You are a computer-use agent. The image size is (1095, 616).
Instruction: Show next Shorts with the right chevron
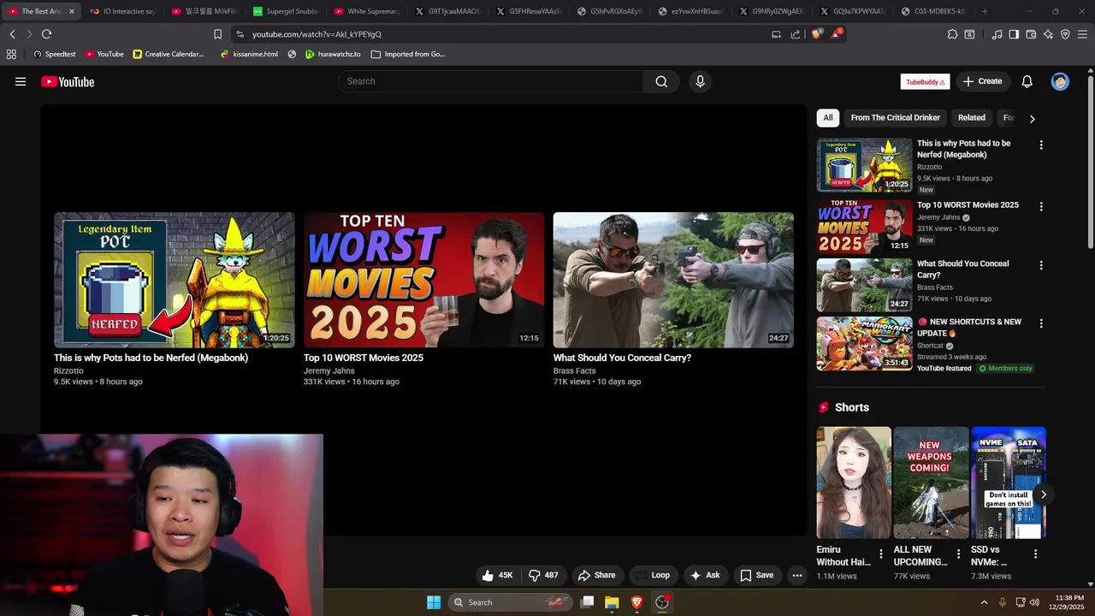[1043, 495]
